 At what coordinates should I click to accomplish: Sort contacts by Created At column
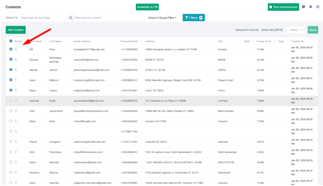[315, 41]
